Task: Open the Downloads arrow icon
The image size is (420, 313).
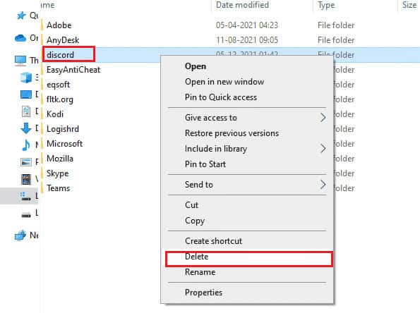Action: point(26,128)
